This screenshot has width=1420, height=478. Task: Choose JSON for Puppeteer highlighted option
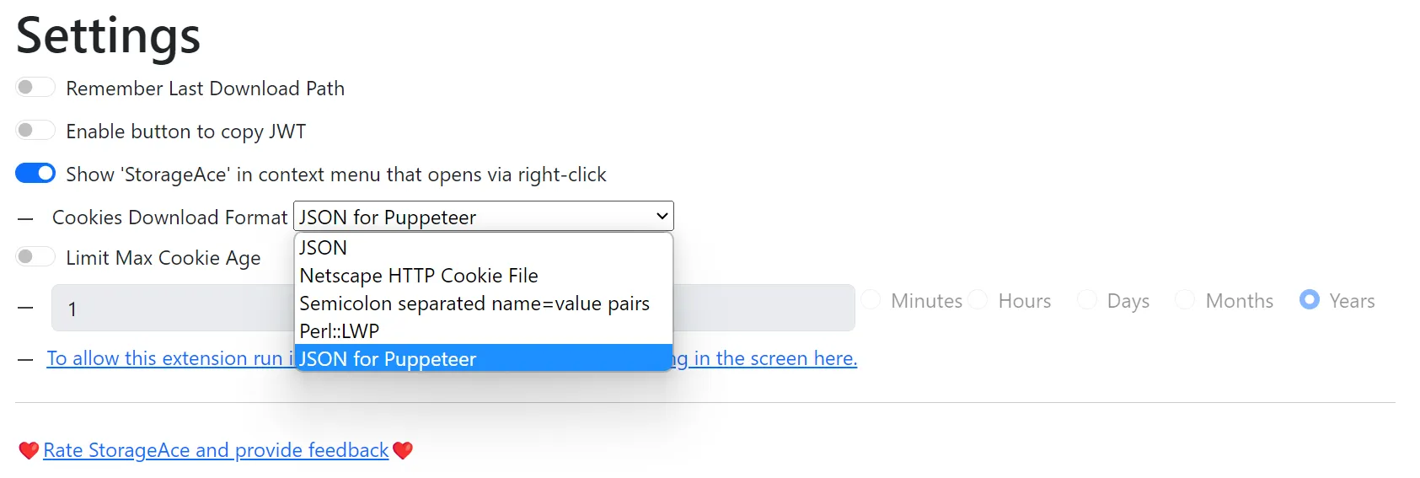pyautogui.click(x=388, y=359)
